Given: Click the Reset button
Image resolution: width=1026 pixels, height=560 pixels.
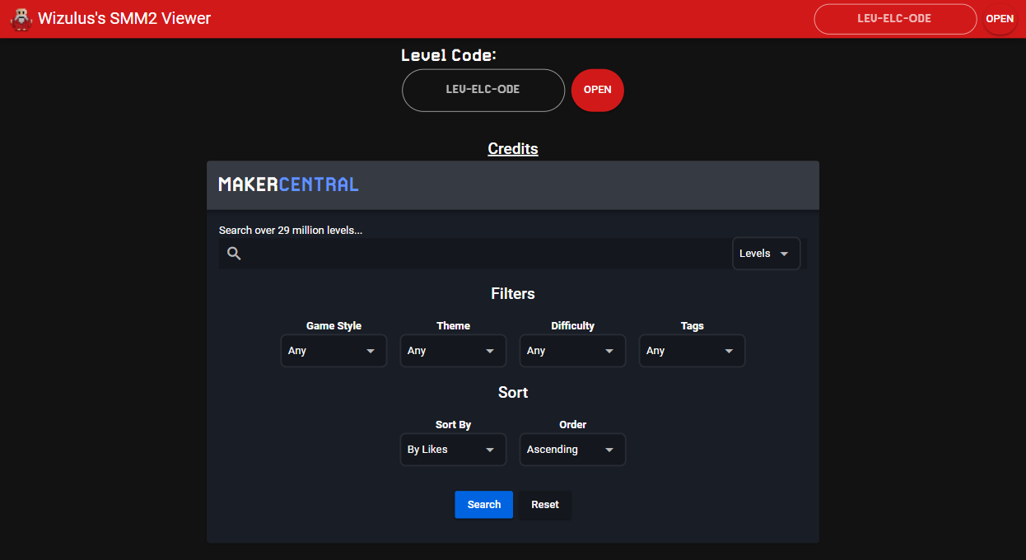Looking at the screenshot, I should (x=545, y=505).
